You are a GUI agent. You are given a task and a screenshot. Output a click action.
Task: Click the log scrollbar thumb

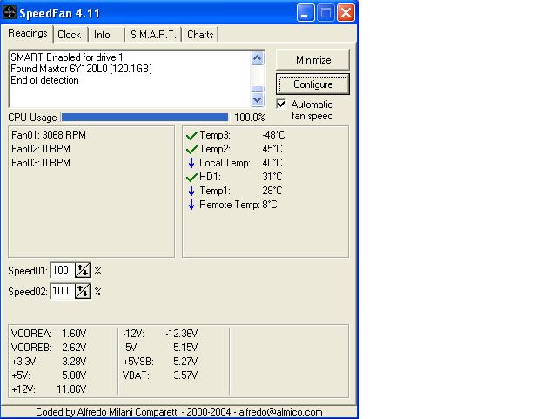[x=258, y=89]
